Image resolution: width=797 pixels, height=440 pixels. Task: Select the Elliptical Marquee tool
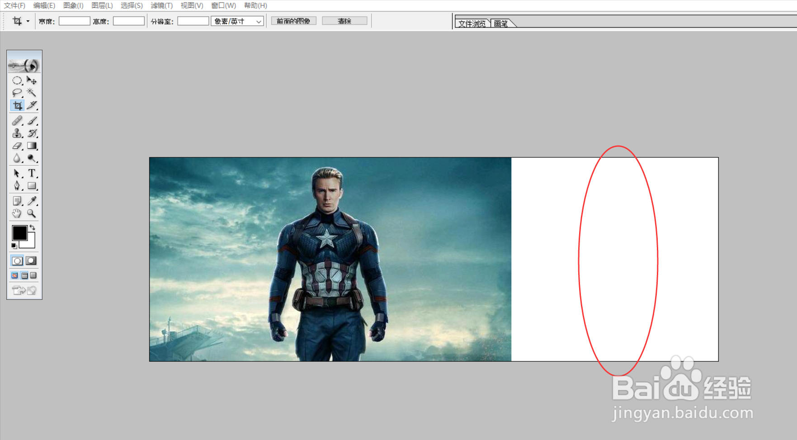coord(17,80)
